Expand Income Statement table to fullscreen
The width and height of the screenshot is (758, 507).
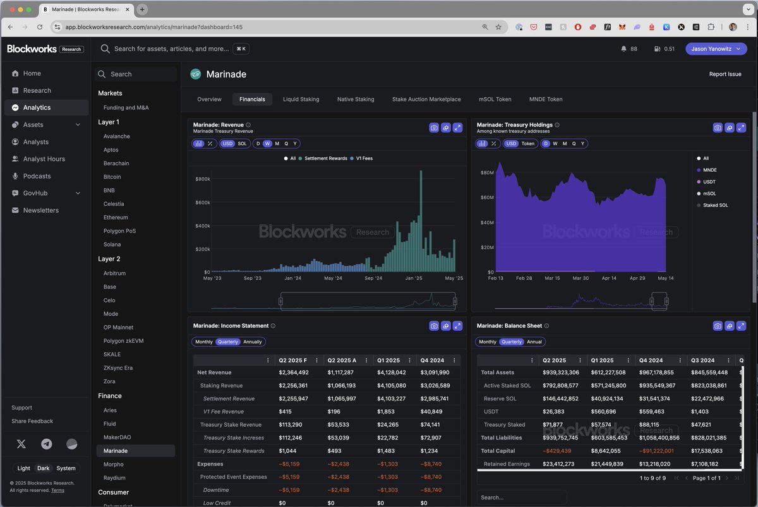[x=458, y=326]
